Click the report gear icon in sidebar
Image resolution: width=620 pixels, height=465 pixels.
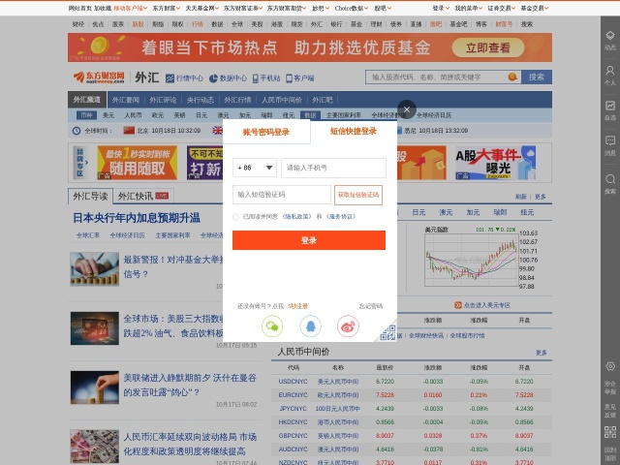pos(610,366)
